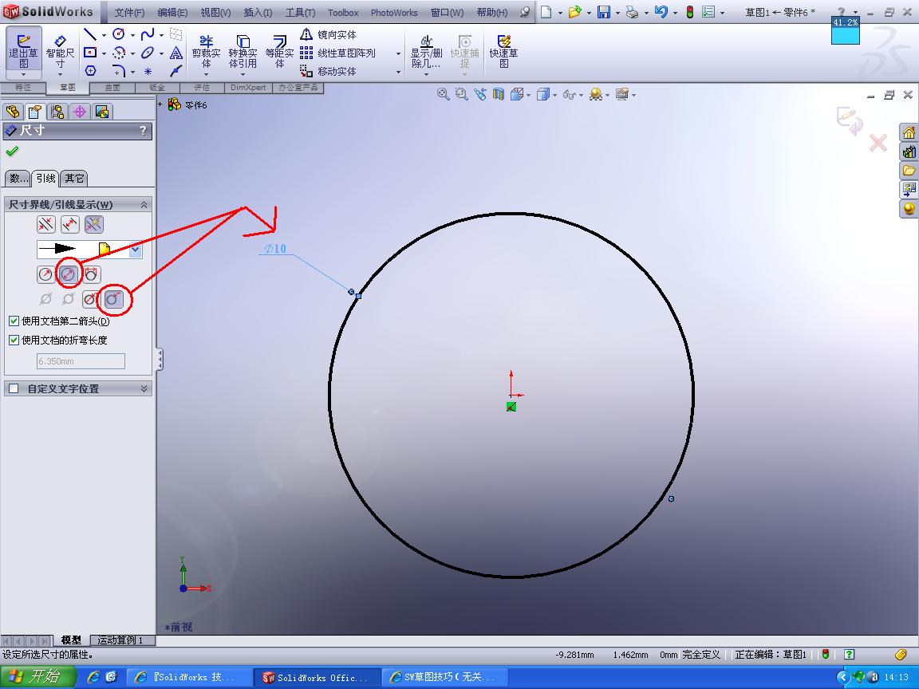Click the Ø10 dimension text
The height and width of the screenshot is (689, 919).
click(x=275, y=249)
